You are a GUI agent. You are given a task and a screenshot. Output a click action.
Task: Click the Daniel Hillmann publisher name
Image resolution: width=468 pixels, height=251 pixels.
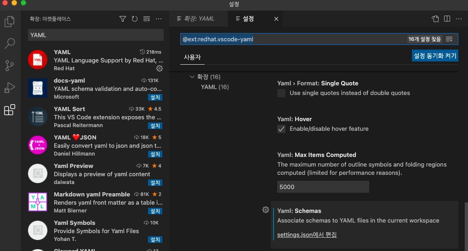click(74, 154)
